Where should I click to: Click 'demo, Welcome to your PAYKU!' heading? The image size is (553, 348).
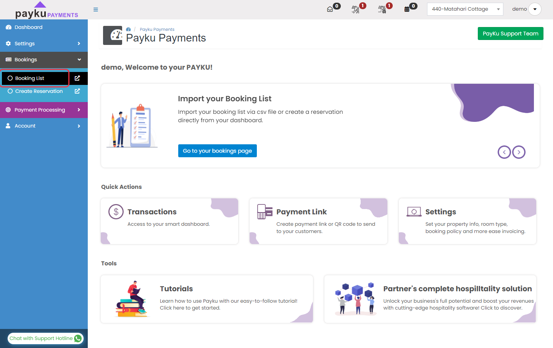click(157, 67)
